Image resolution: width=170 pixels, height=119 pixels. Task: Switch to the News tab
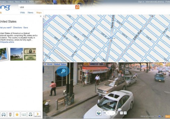(30, 13)
